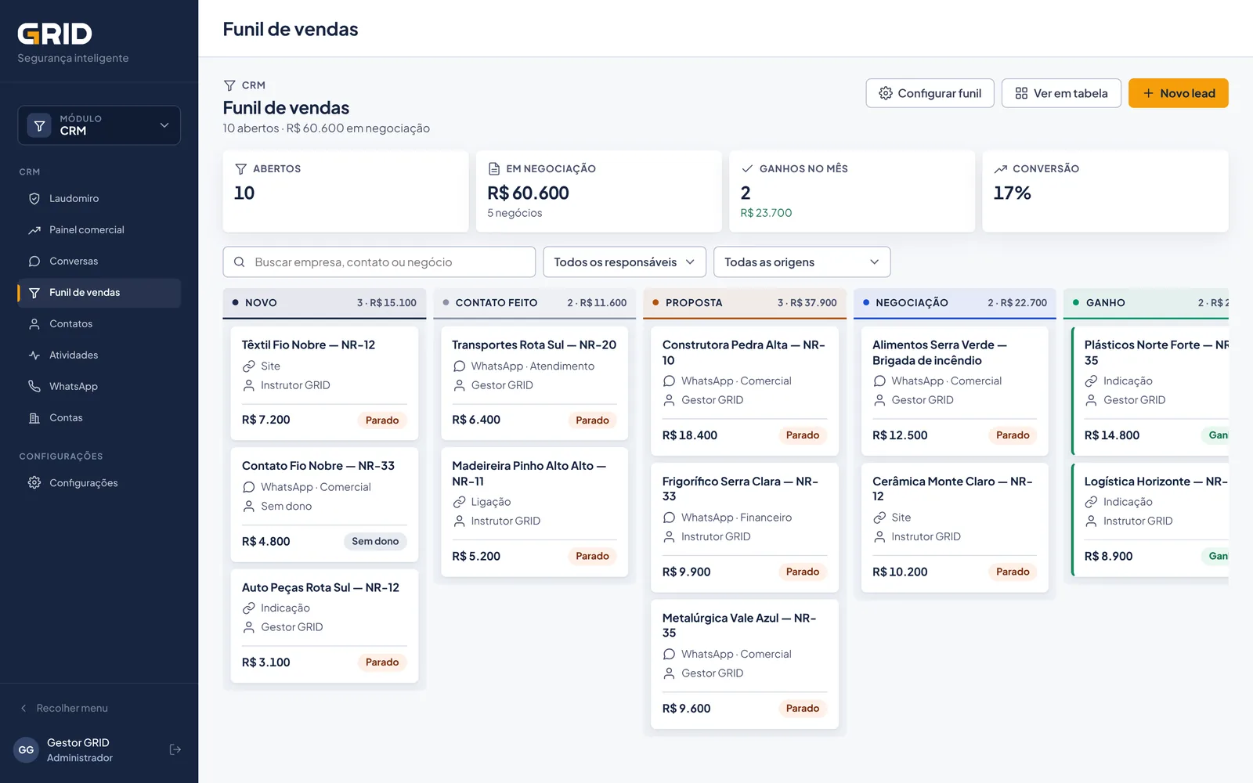Click Metalúrgica Vale Azul card title
Screen dimensions: 1253x783
point(739,626)
